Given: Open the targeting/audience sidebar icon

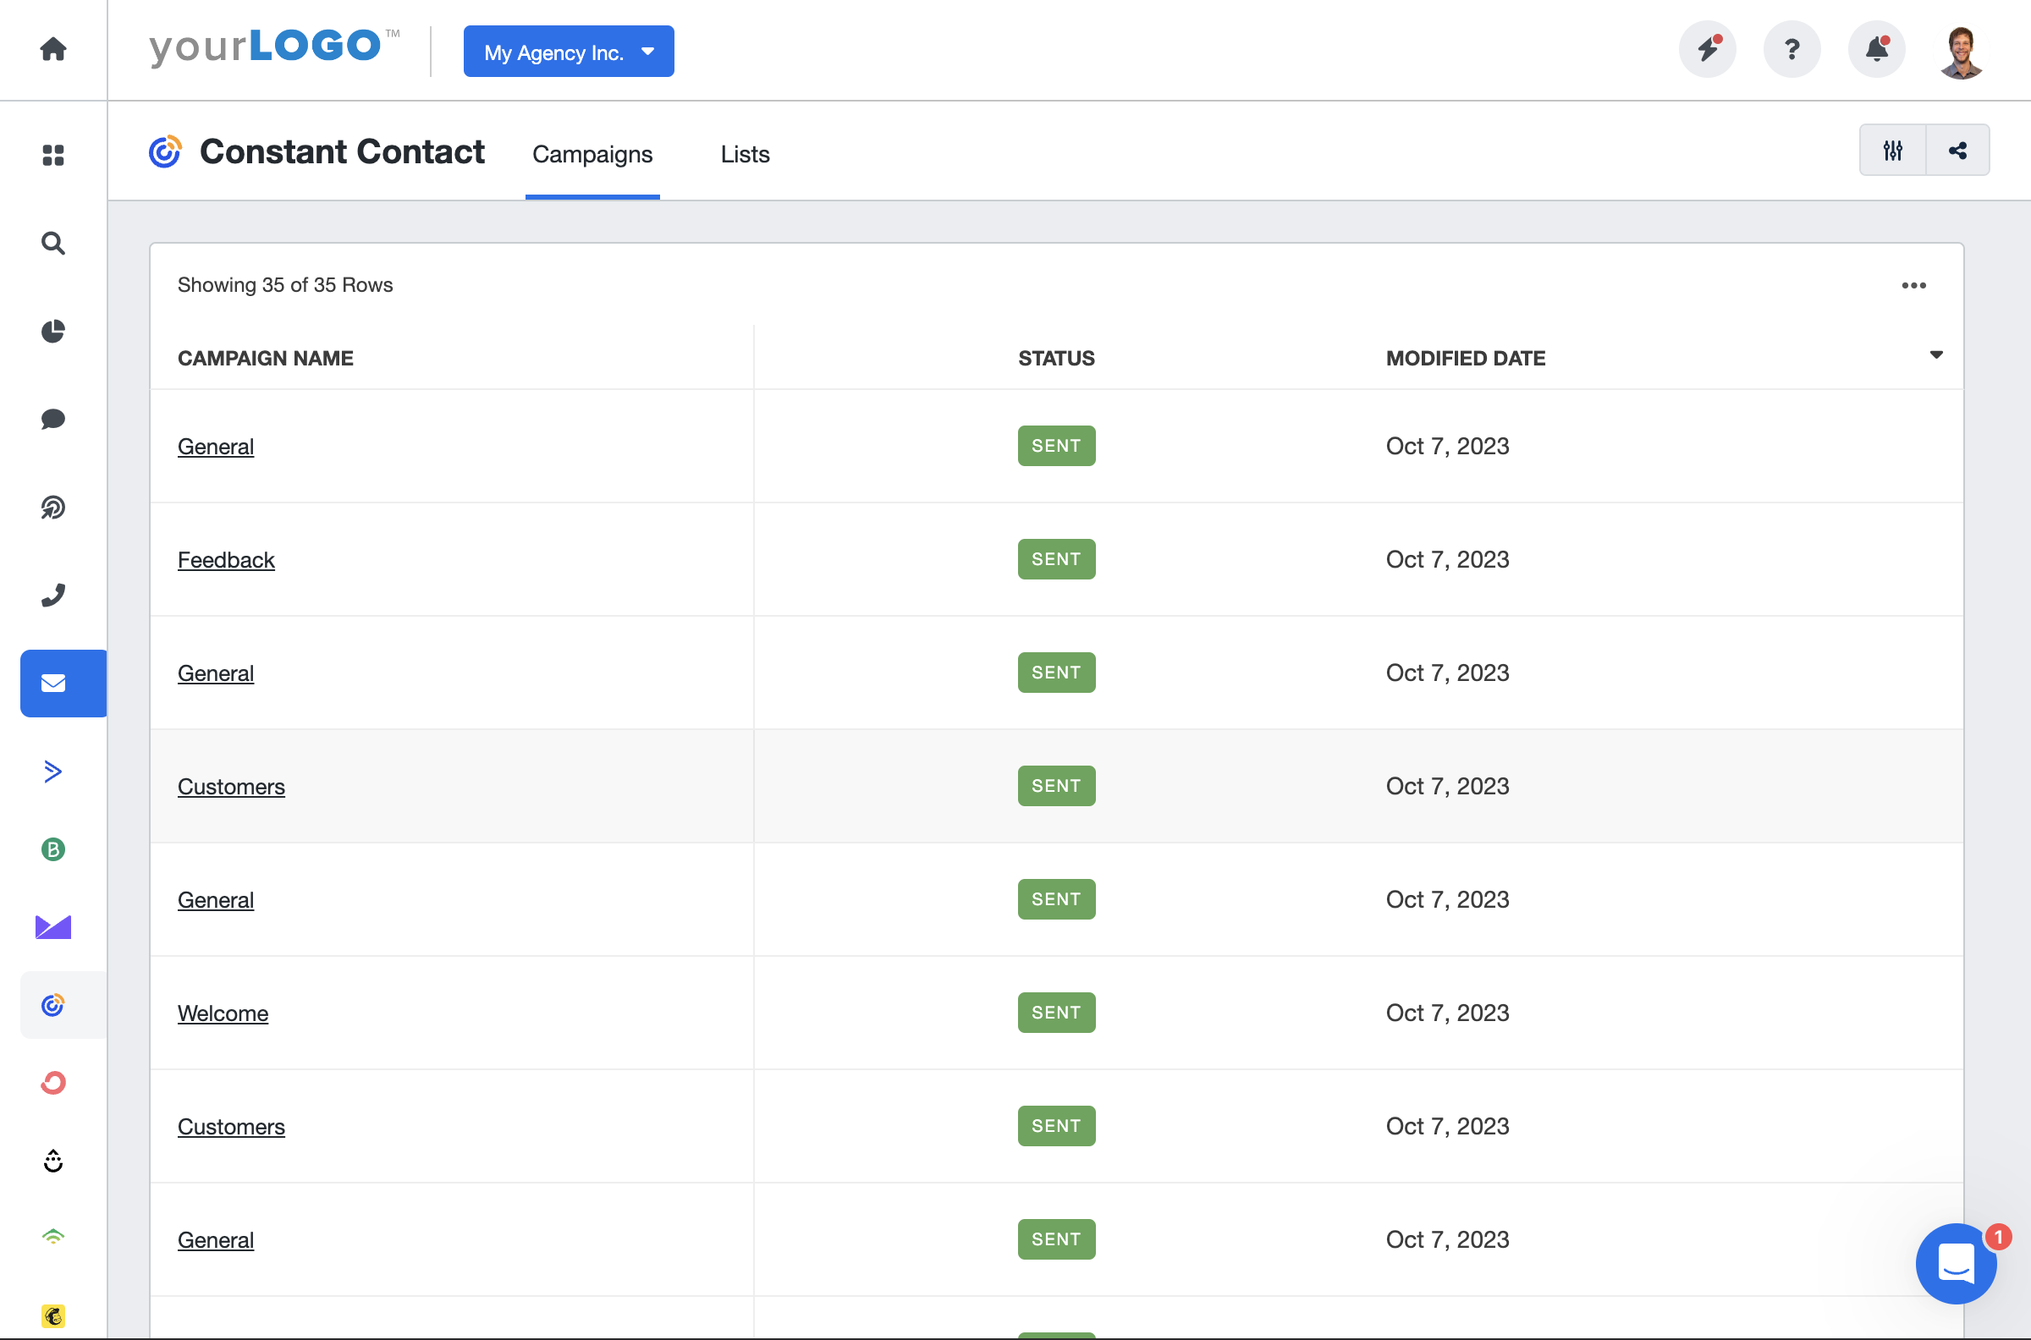Looking at the screenshot, I should click(52, 507).
